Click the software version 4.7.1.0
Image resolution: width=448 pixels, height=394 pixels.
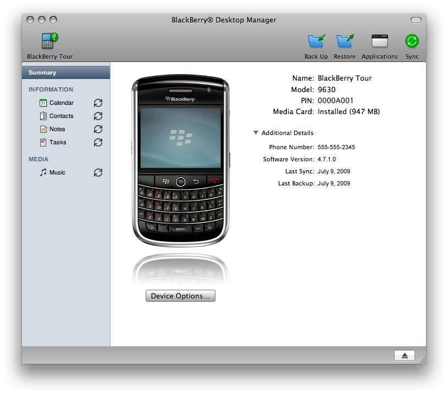coord(327,159)
